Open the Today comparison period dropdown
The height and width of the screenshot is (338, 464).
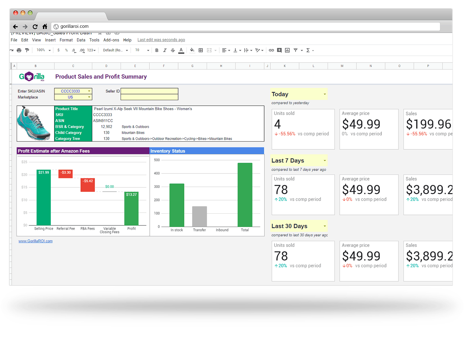[324, 94]
